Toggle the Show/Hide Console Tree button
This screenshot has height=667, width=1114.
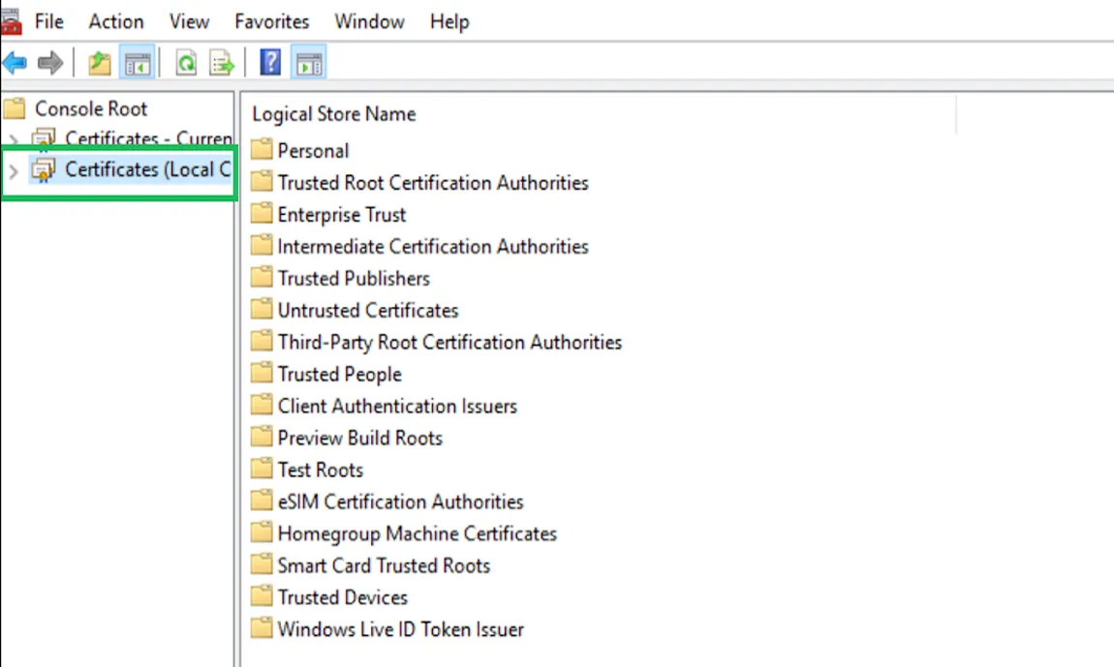(x=137, y=64)
